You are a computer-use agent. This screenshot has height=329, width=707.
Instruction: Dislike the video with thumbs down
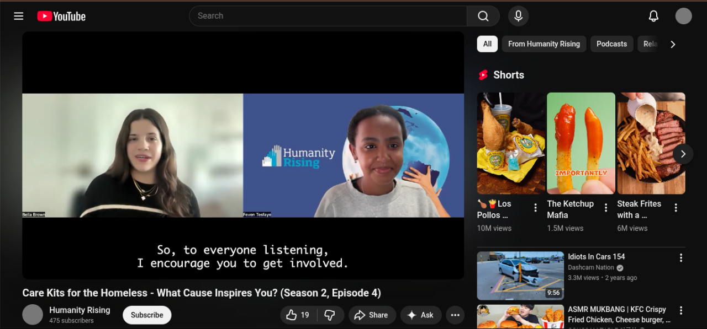[330, 315]
